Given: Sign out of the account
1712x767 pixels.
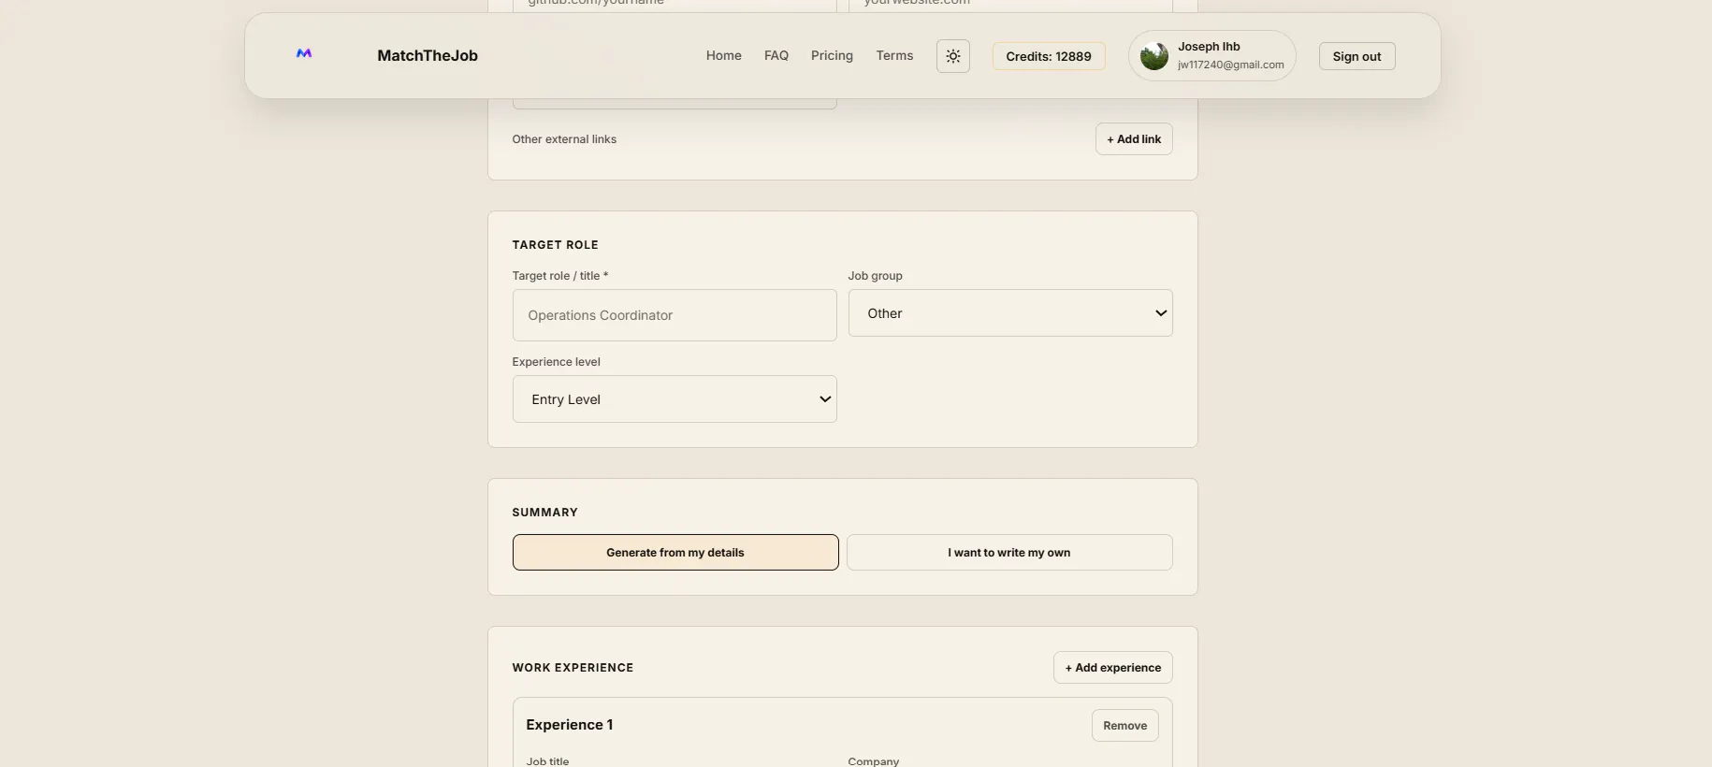Looking at the screenshot, I should tap(1357, 56).
